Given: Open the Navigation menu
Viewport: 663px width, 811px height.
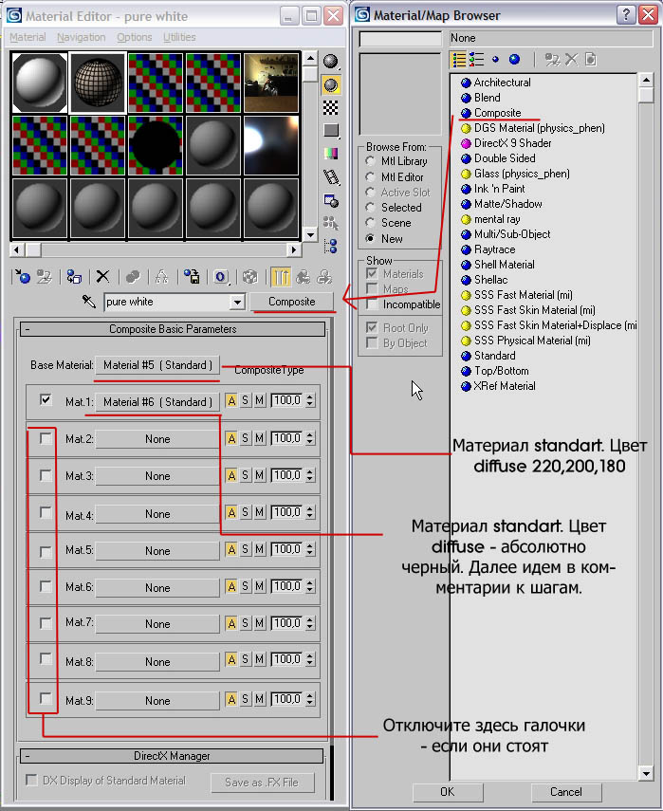Looking at the screenshot, I should (81, 37).
